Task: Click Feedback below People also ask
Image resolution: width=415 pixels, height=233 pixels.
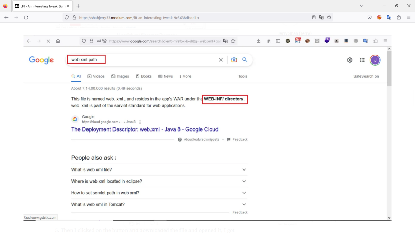Action: tap(240, 212)
